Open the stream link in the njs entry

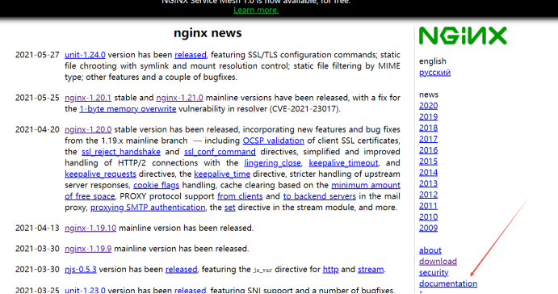click(371, 270)
